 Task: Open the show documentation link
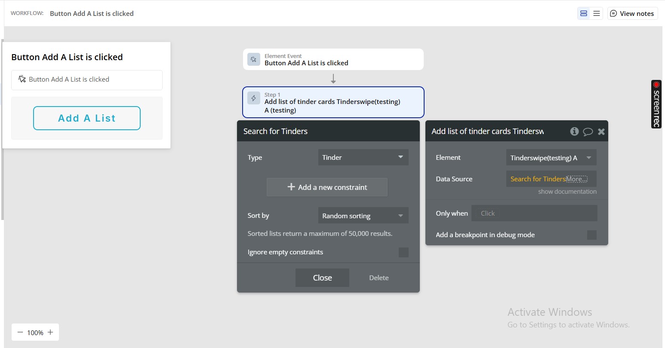[x=567, y=192]
